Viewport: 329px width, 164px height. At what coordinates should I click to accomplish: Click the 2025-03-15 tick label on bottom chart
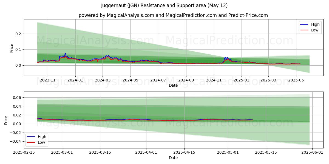point(100,153)
